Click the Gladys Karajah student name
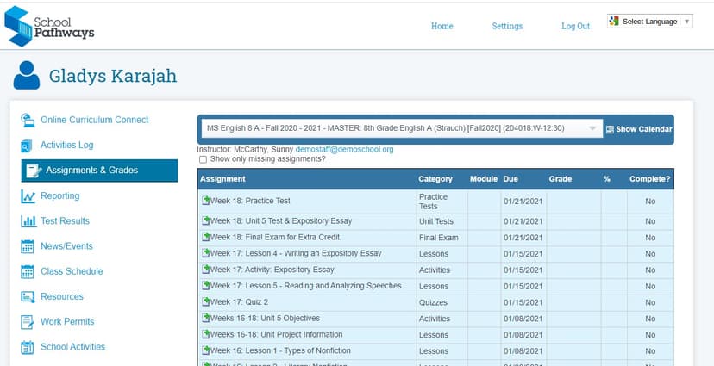 coord(113,76)
